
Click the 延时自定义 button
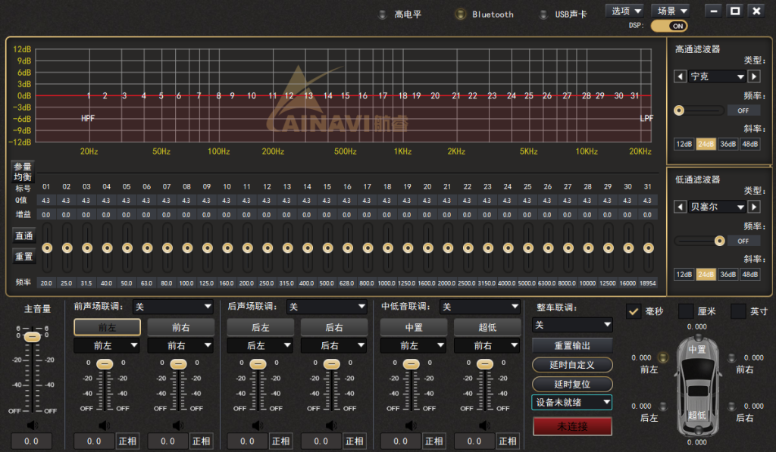pos(572,365)
